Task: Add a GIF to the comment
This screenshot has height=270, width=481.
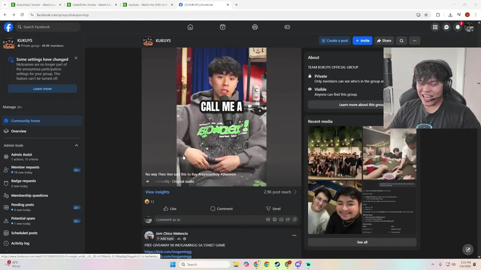Action: 288,219
